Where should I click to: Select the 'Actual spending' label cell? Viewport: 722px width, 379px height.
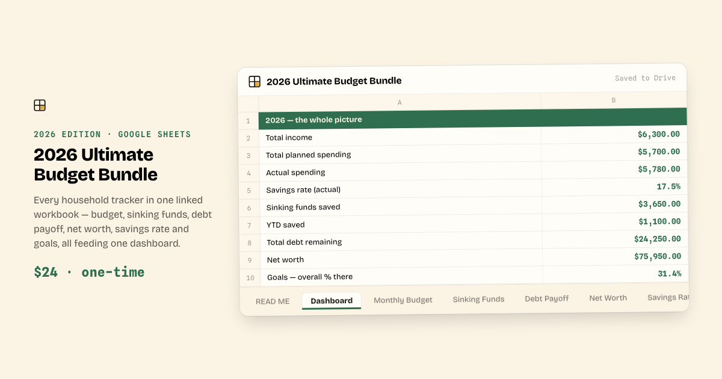point(401,172)
